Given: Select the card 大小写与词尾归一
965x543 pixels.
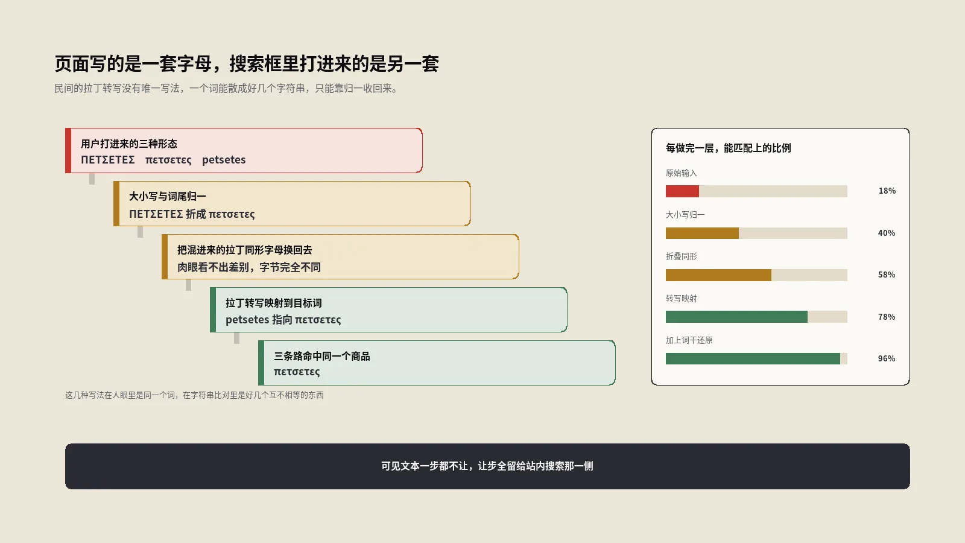Looking at the screenshot, I should (292, 203).
